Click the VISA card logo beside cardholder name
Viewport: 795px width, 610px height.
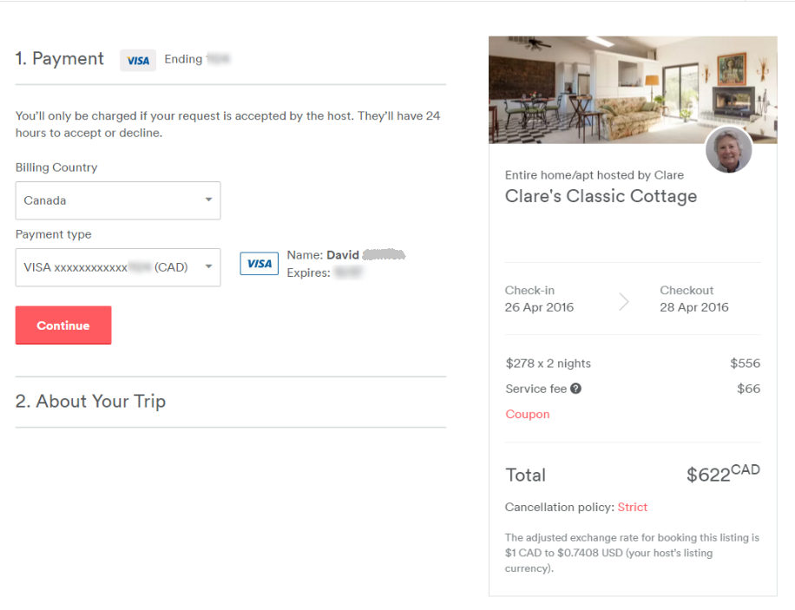[259, 264]
